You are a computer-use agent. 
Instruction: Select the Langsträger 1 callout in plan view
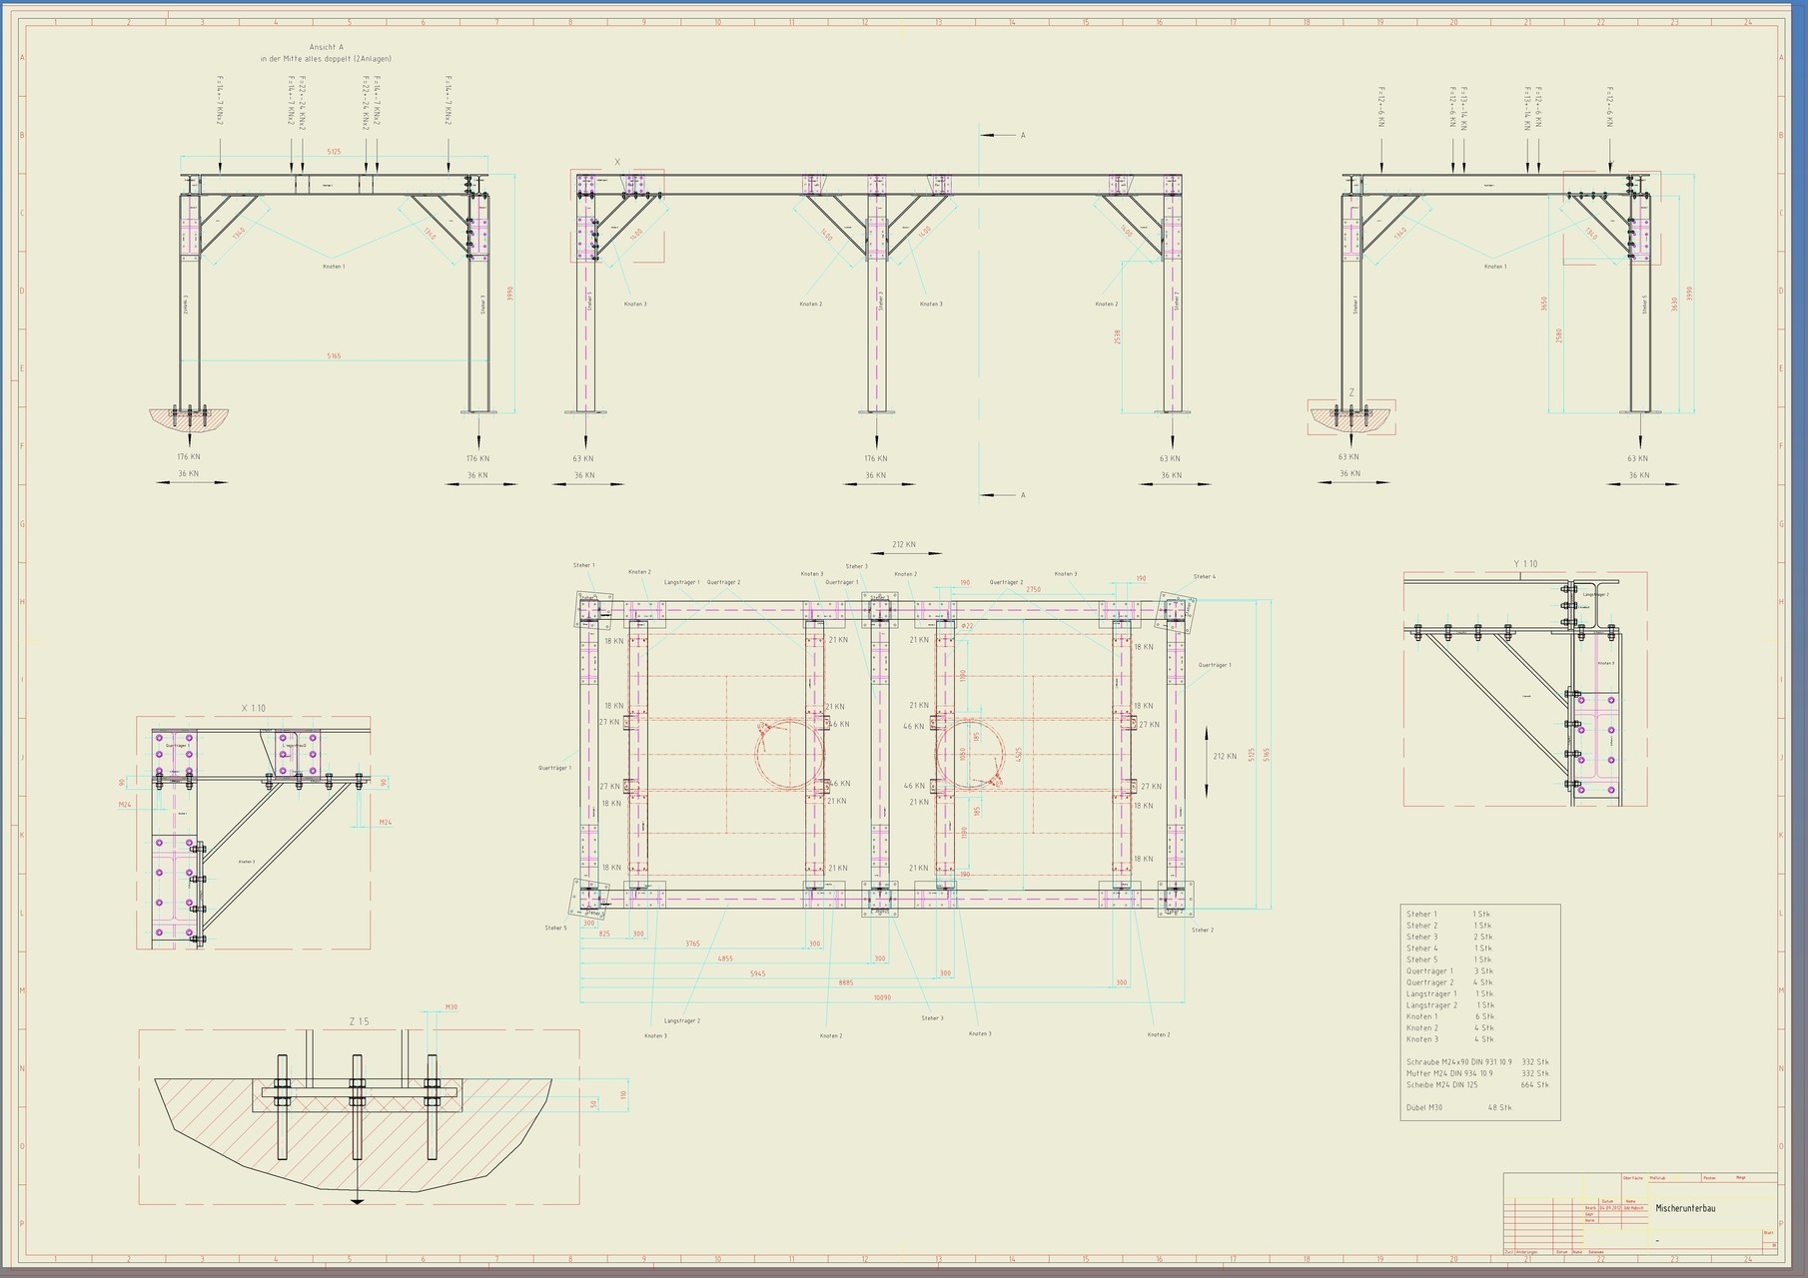tap(682, 582)
